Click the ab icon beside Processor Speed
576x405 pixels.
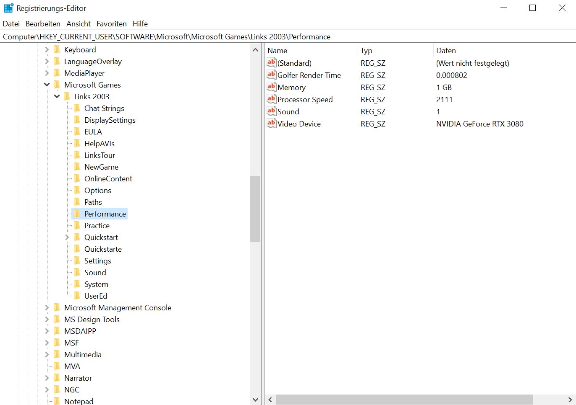(x=272, y=99)
